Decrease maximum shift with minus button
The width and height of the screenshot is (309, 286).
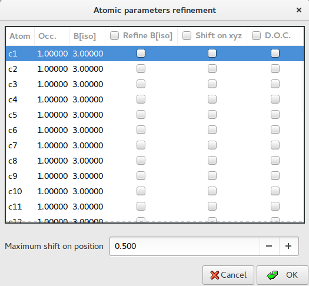coord(269,246)
